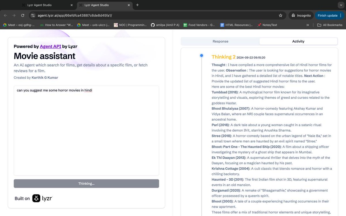Open the Incognito profile indicator
Viewport: 346px width, 216px height.
point(301,16)
